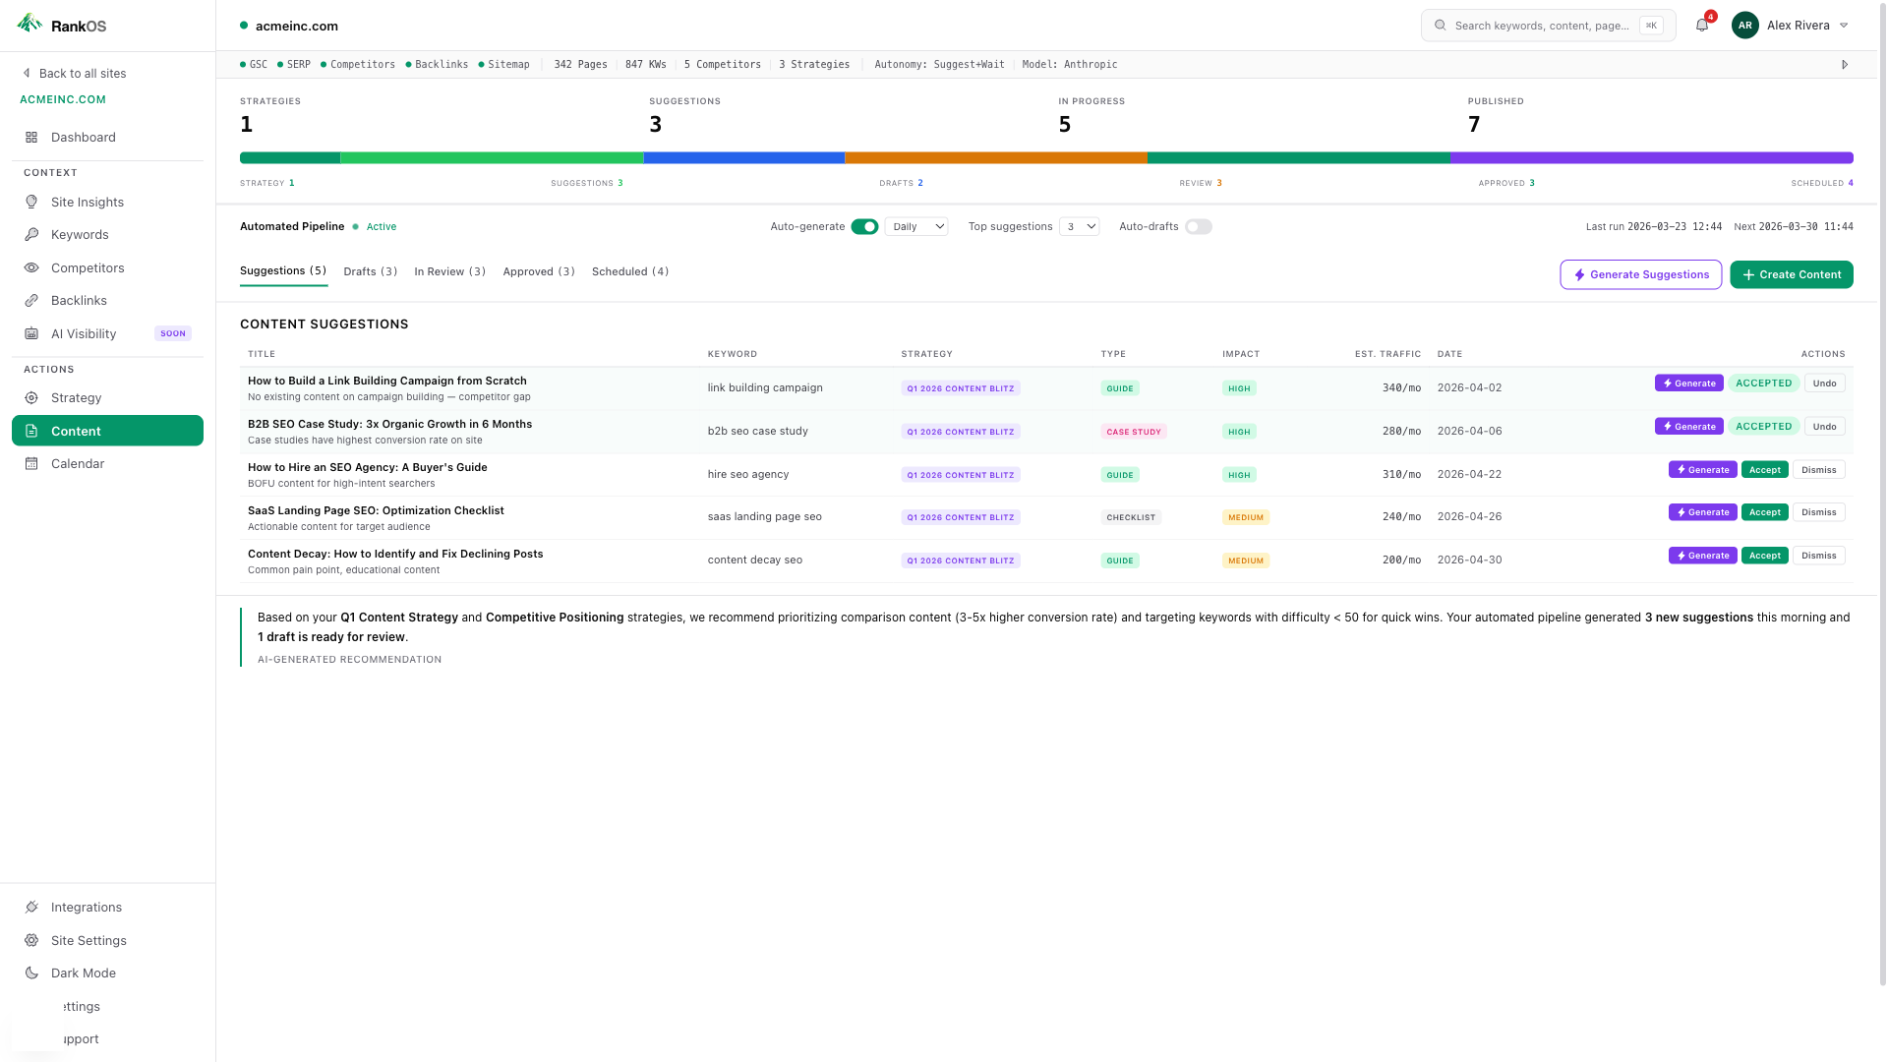This screenshot has width=1888, height=1062.
Task: Open the AI Visibility panel marked SOON
Action: click(84, 333)
